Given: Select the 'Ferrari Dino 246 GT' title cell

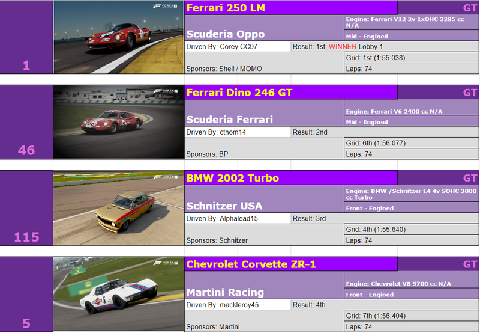Looking at the screenshot, I should [291, 93].
